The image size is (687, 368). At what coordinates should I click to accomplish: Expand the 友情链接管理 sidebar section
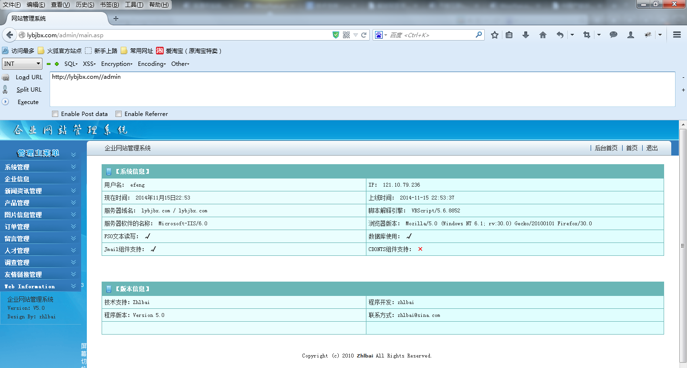tap(41, 274)
